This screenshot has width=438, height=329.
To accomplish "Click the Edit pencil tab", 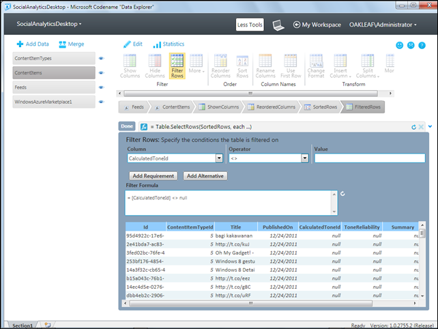I will point(133,44).
